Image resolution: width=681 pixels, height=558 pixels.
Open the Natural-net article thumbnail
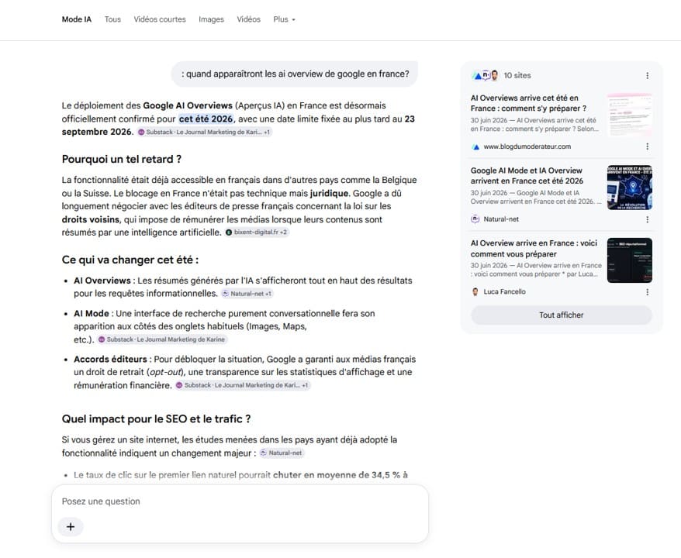pyautogui.click(x=629, y=188)
